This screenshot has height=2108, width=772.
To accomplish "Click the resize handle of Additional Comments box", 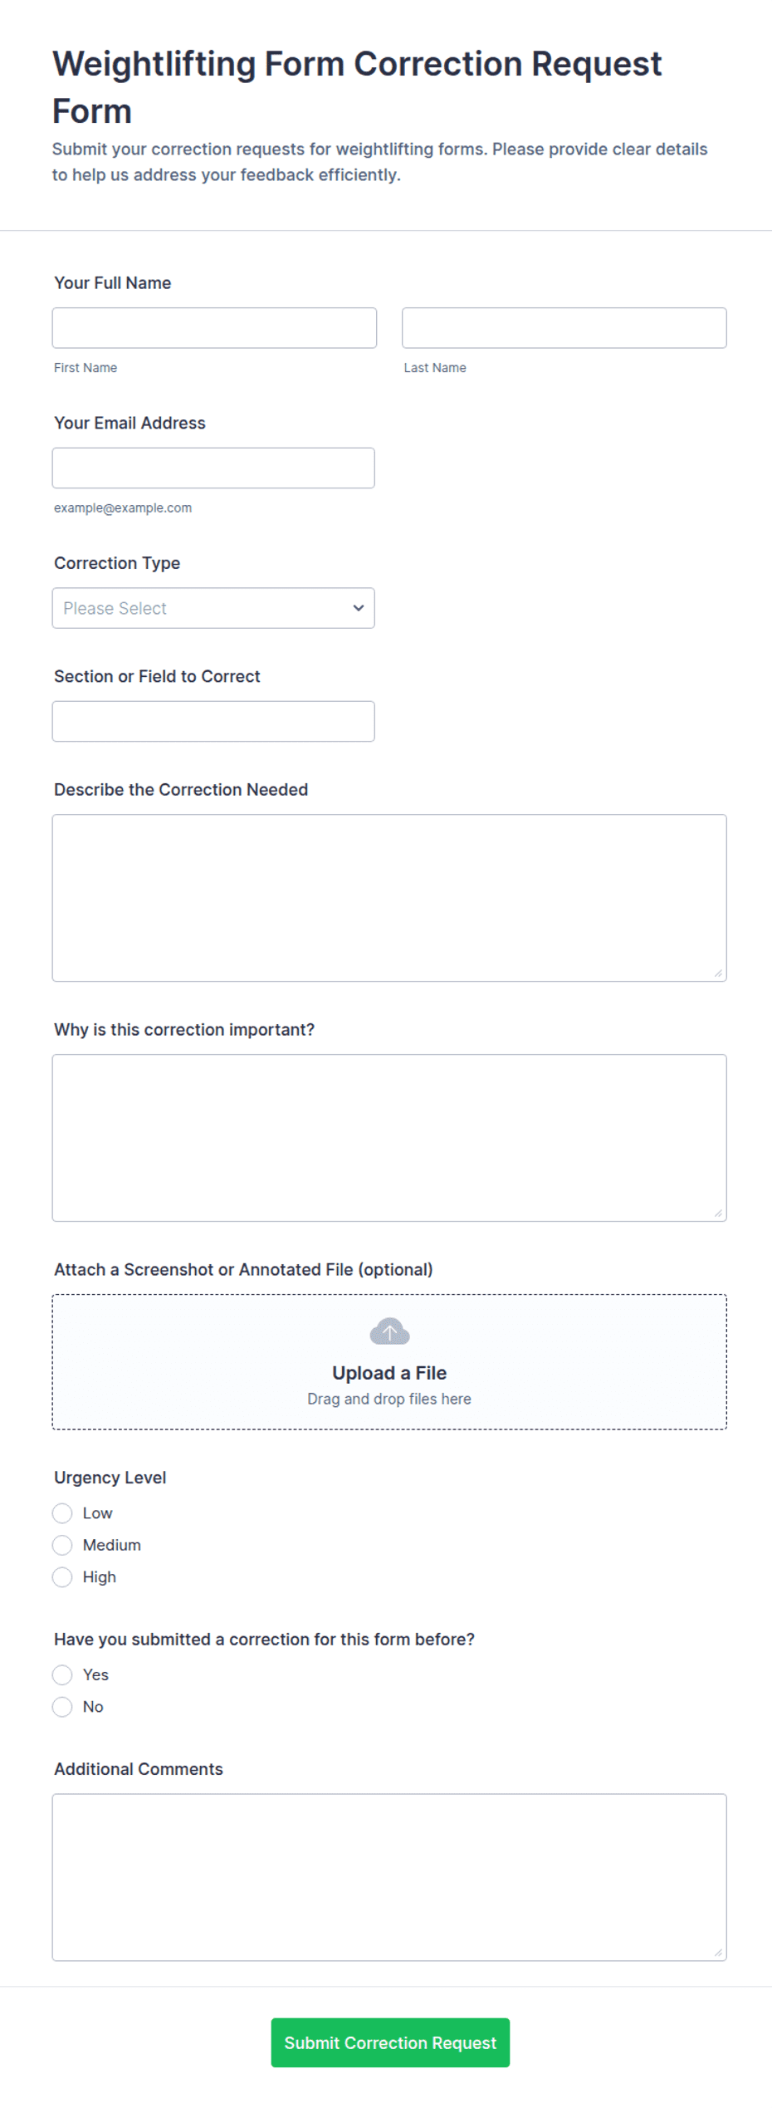I will [x=718, y=1952].
